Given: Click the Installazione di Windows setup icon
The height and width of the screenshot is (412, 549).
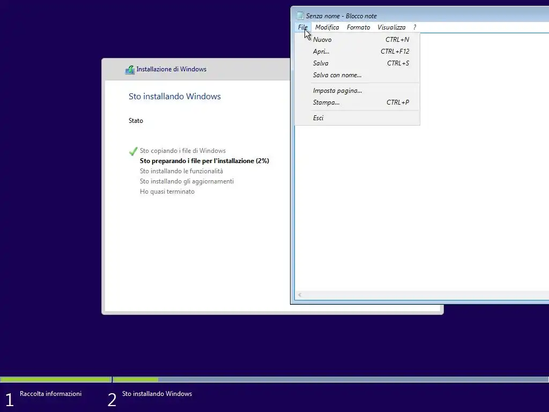Looking at the screenshot, I should coord(130,70).
